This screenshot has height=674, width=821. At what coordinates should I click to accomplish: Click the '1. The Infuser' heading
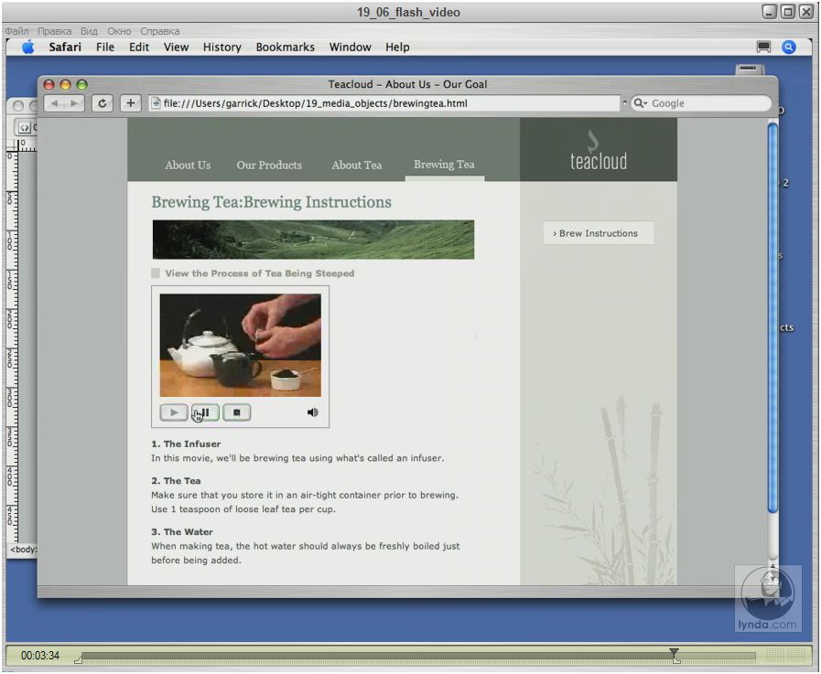(186, 444)
